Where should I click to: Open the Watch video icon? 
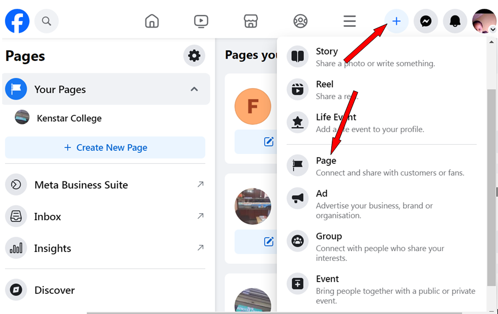(x=201, y=21)
